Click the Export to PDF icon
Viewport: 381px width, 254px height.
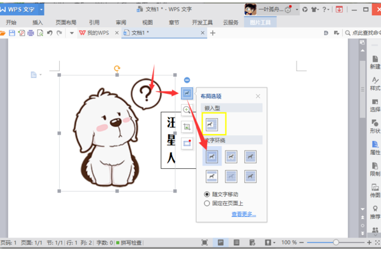point(22,33)
